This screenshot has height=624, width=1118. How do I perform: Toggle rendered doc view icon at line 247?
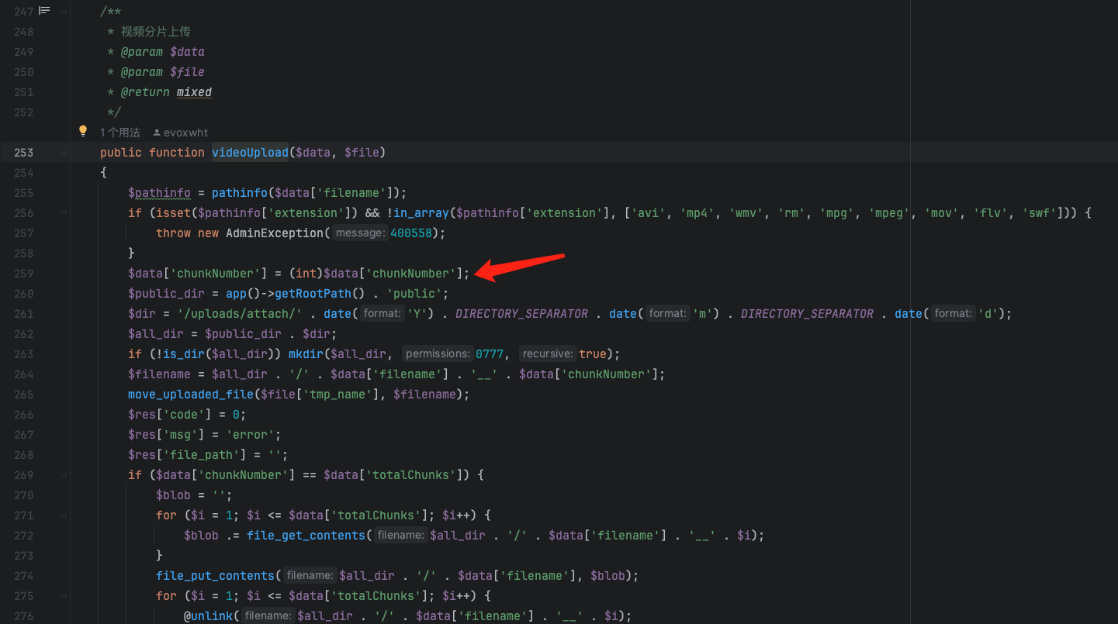45,11
